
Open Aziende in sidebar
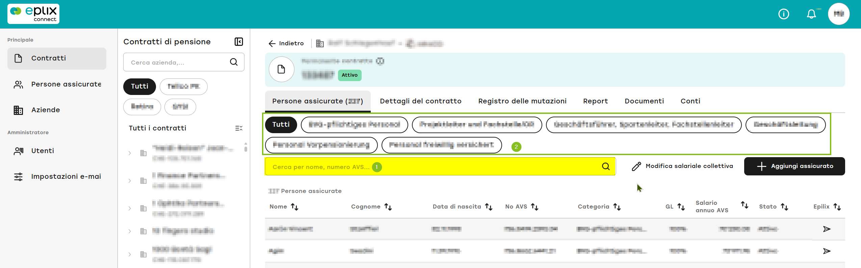pyautogui.click(x=57, y=110)
